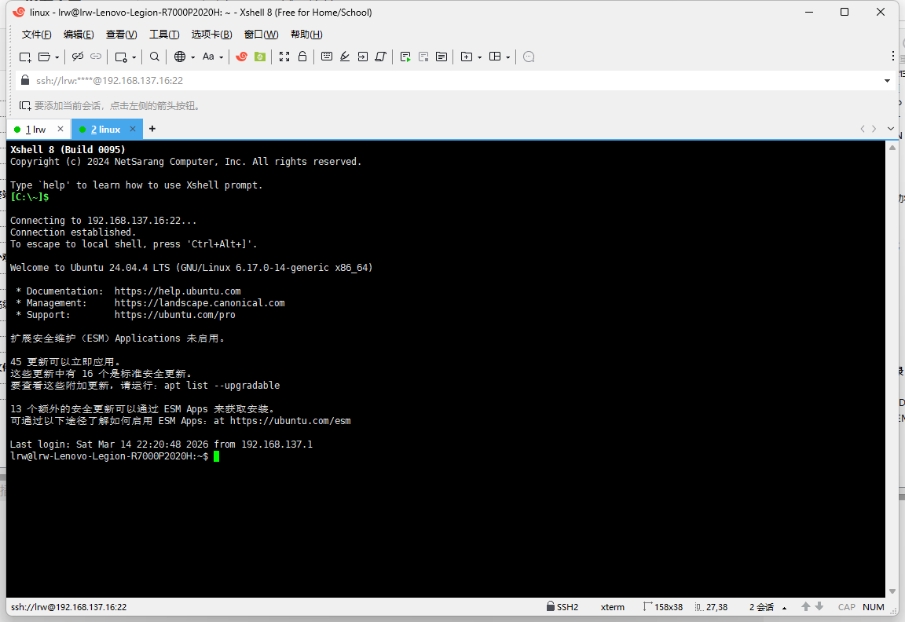The height and width of the screenshot is (622, 905).
Task: Expand the globe encoding dropdown arrow
Action: click(192, 57)
